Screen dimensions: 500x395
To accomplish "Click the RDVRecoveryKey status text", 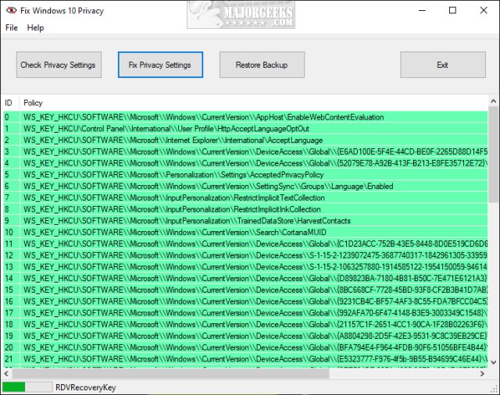I will 85,387.
